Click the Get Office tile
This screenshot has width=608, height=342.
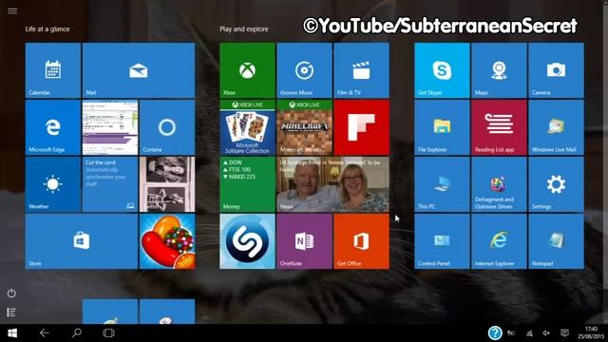click(x=361, y=241)
